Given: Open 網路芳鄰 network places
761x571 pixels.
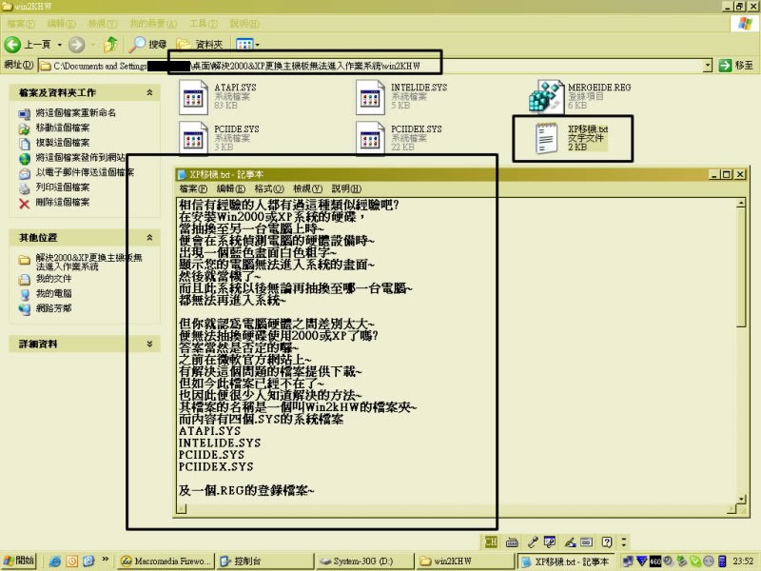Looking at the screenshot, I should pyautogui.click(x=53, y=308).
